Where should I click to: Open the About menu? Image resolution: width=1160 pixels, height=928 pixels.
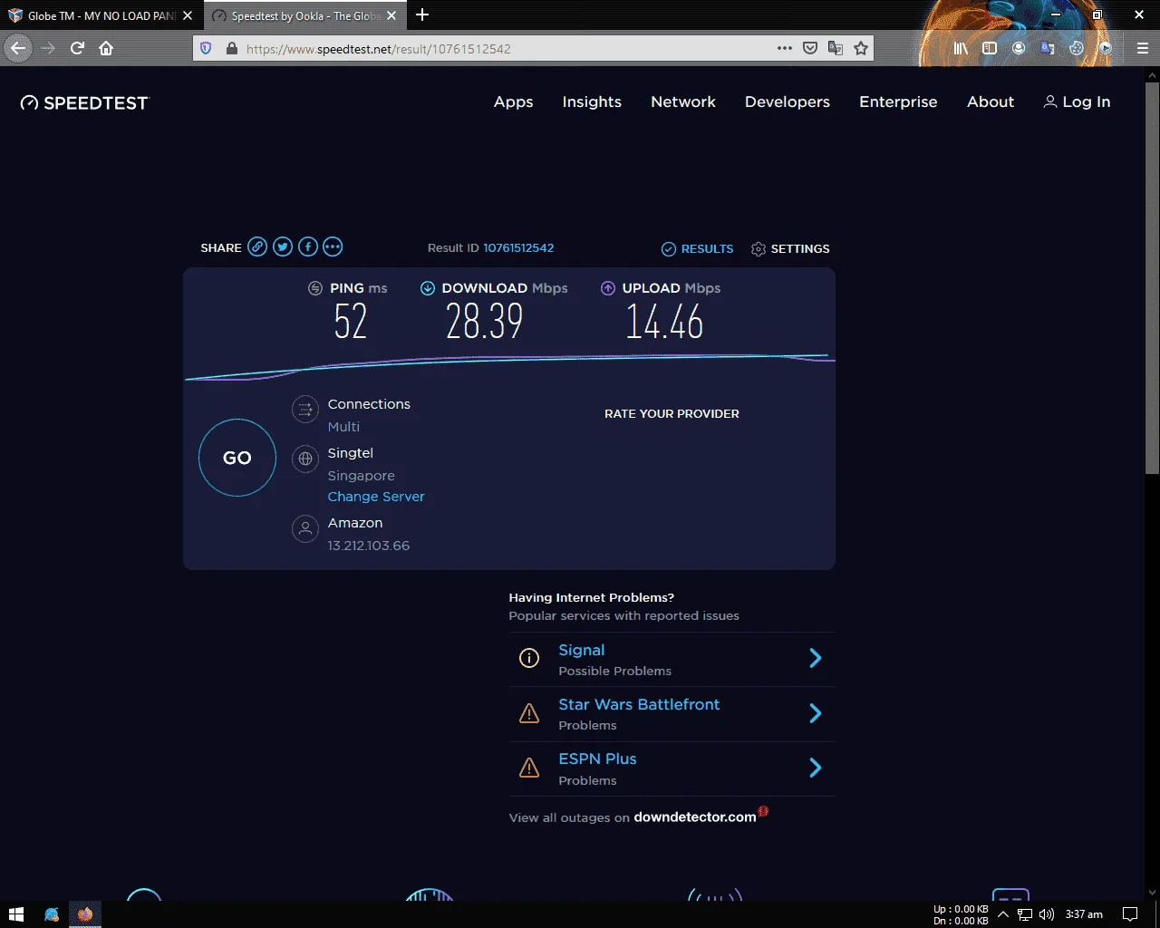tap(991, 101)
